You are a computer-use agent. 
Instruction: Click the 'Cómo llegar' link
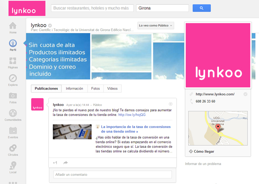(x=204, y=151)
